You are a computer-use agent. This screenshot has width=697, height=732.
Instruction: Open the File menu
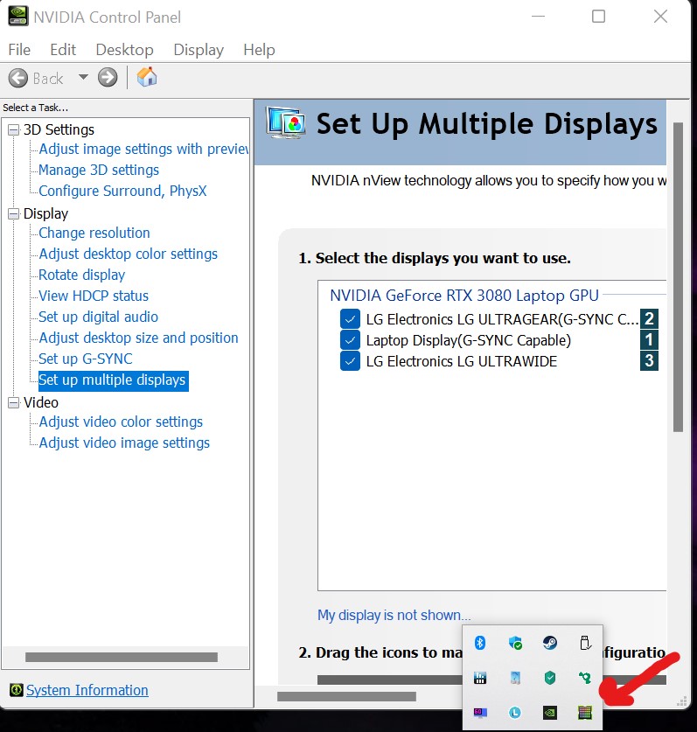point(19,50)
